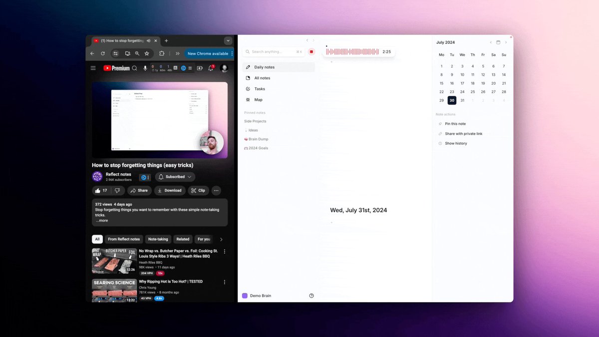Open the Side Projects pinned note

click(x=255, y=121)
